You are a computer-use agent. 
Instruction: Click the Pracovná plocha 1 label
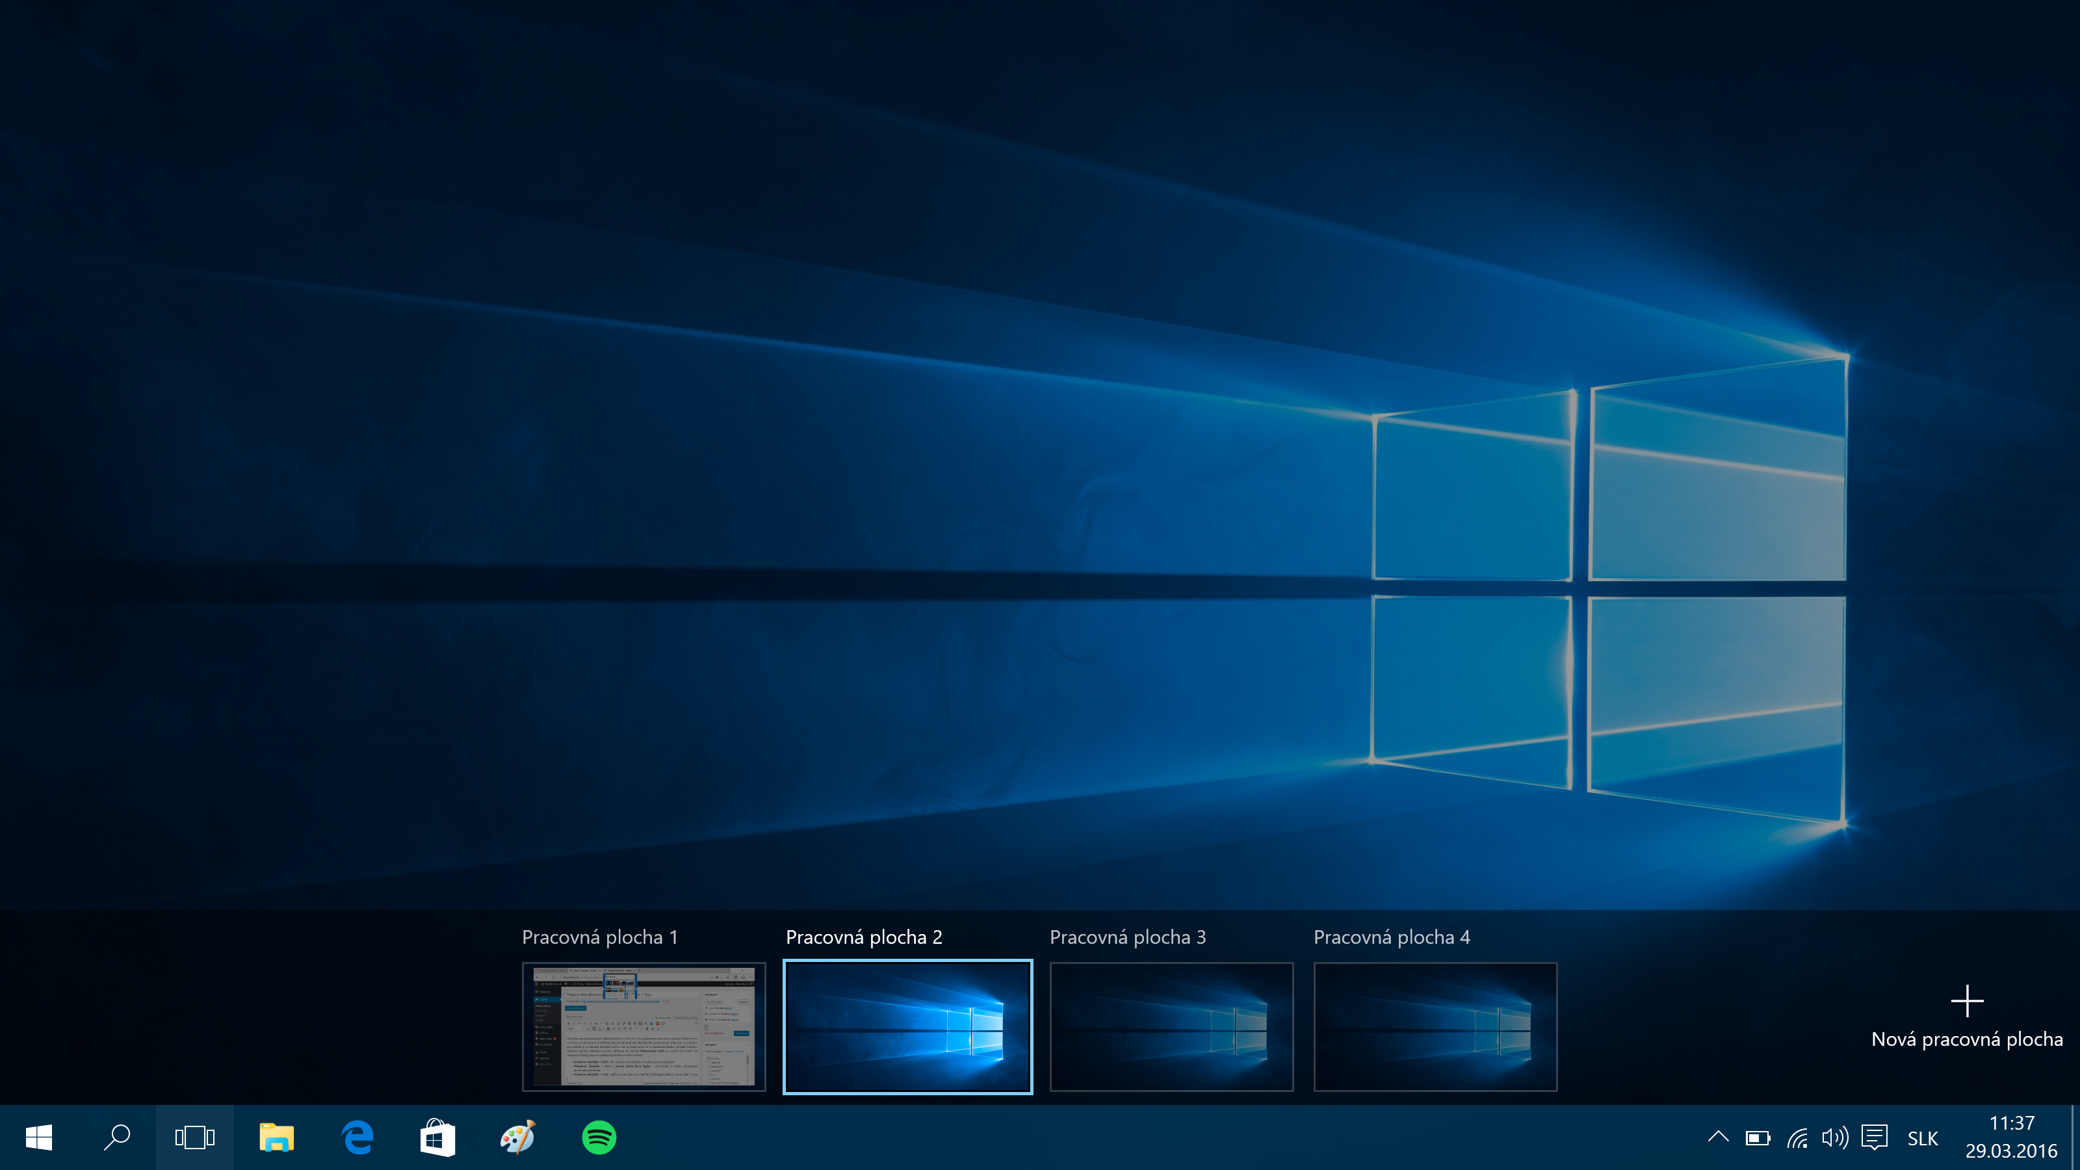point(600,937)
